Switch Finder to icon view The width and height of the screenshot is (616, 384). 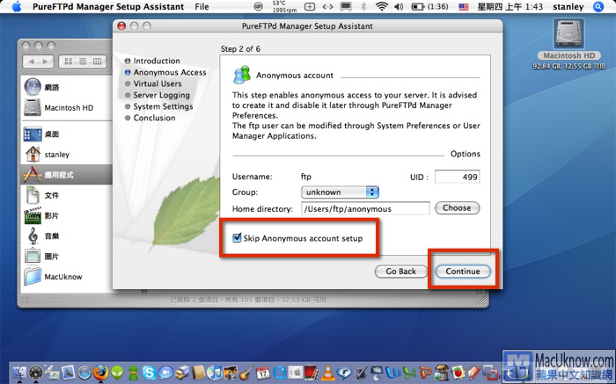pyautogui.click(x=68, y=62)
